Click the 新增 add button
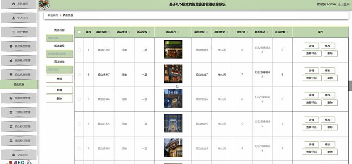Image resolution: width=352 pixels, height=164 pixels. (59, 90)
